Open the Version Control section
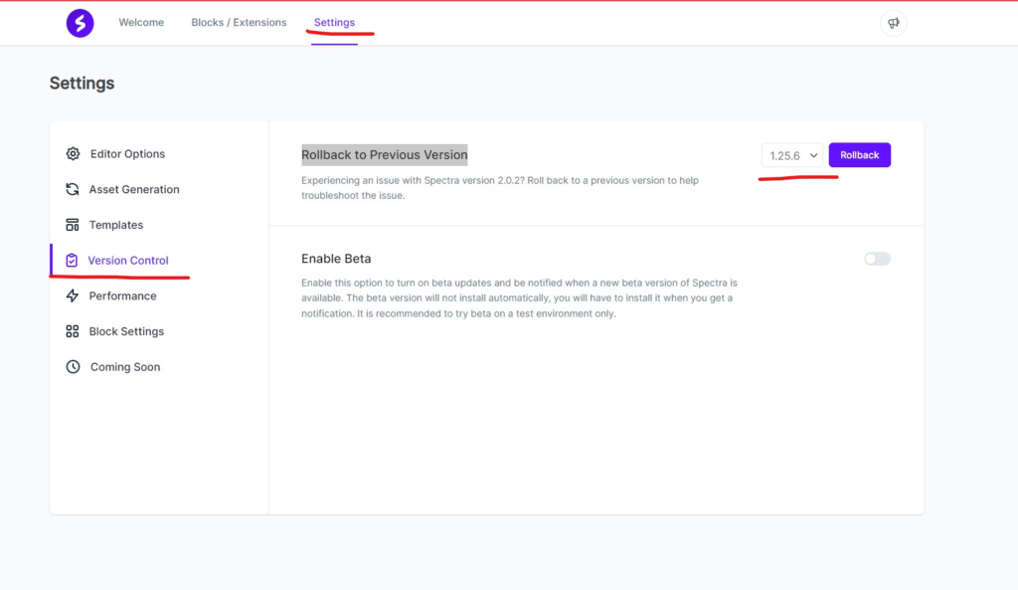Image resolution: width=1018 pixels, height=590 pixels. point(128,261)
